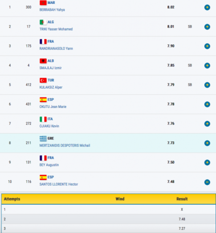Viewport: 216px width, 233px height.
Task: Click the Result column header
Action: click(182, 199)
